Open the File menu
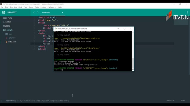 pyautogui.click(x=2, y=7)
